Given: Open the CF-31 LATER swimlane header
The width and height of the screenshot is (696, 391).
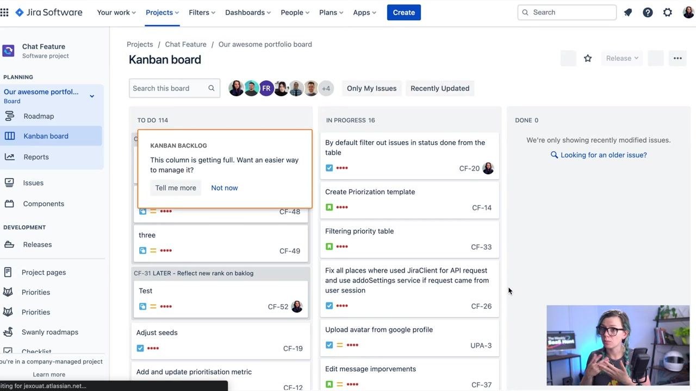Looking at the screenshot, I should click(221, 273).
